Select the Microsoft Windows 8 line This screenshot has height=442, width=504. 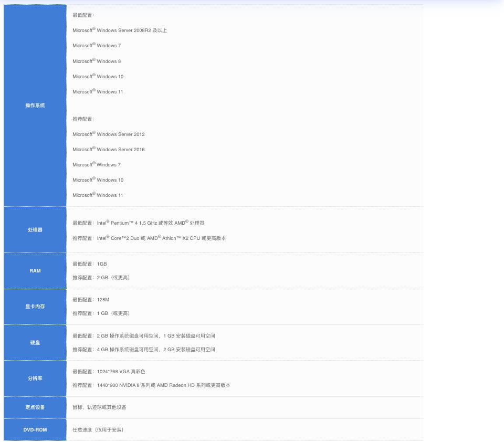[97, 61]
